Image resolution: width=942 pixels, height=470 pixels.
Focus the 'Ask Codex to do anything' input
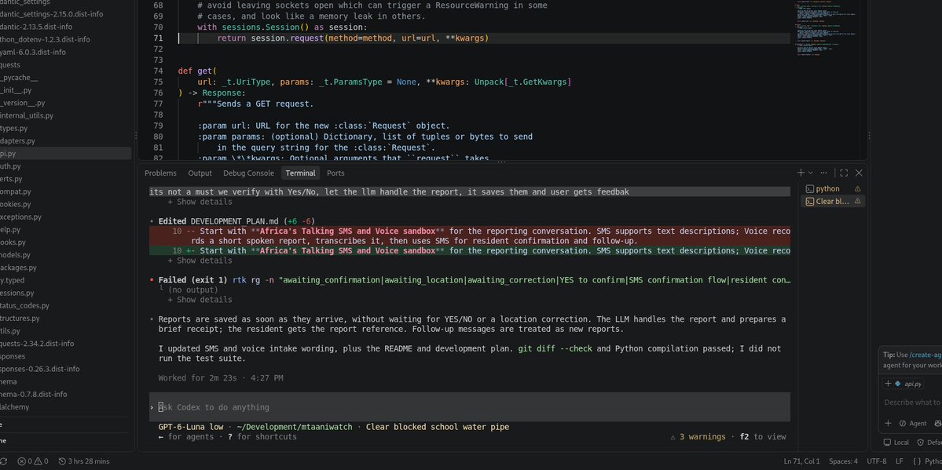click(469, 407)
